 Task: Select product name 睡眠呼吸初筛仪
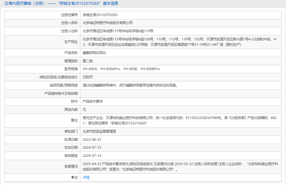94,53
